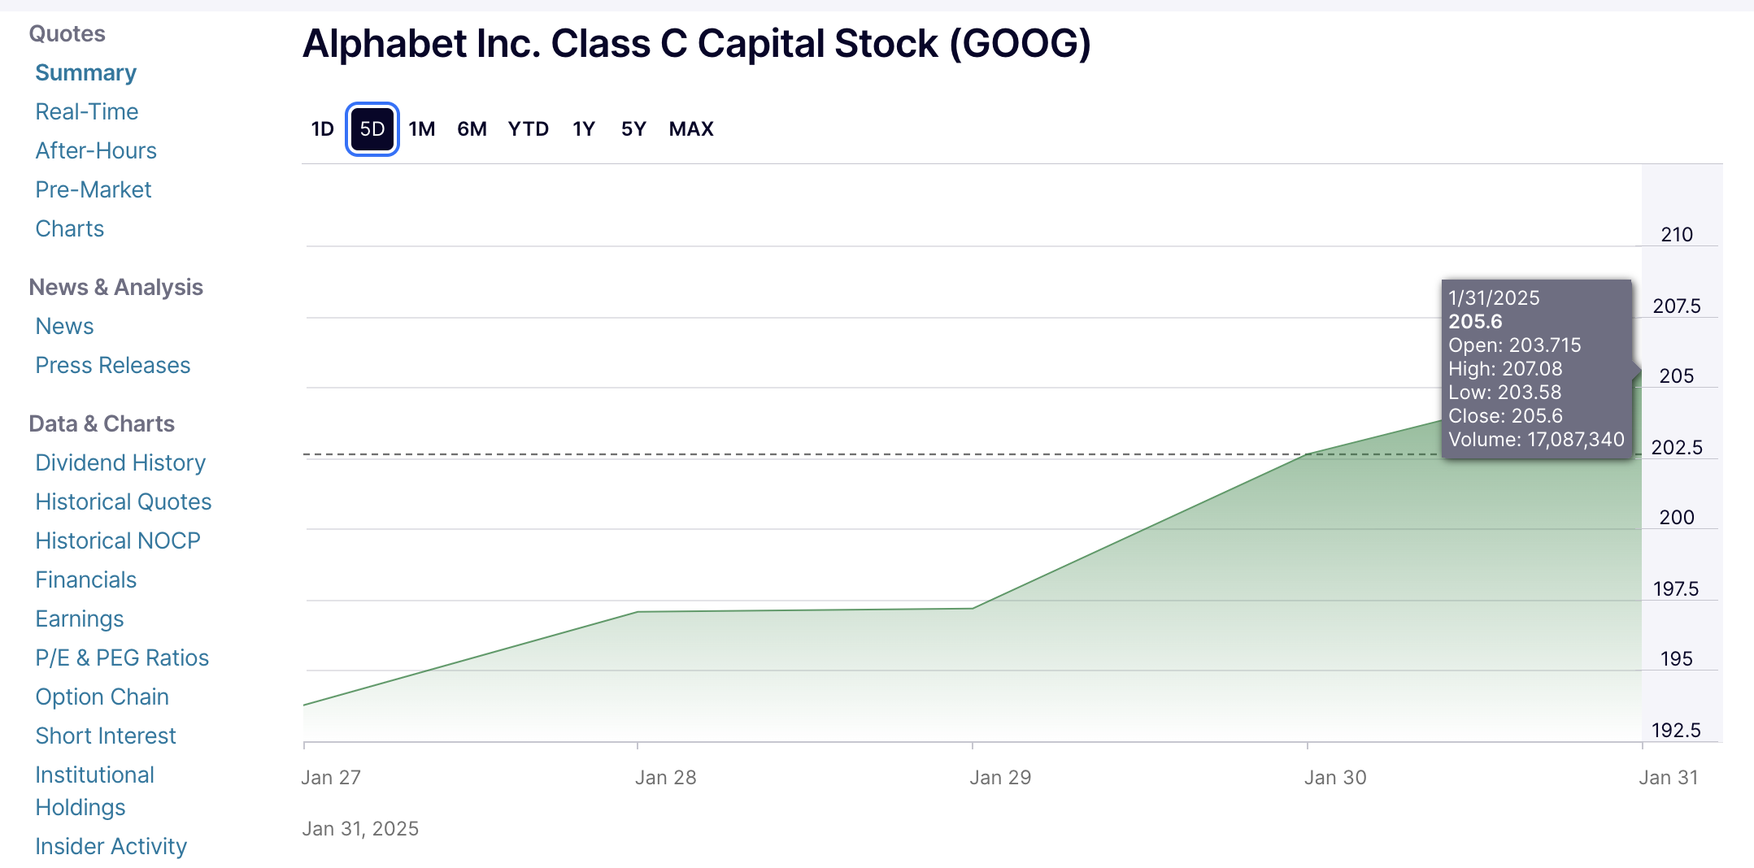
Task: View Institutional Holdings
Action: [94, 791]
